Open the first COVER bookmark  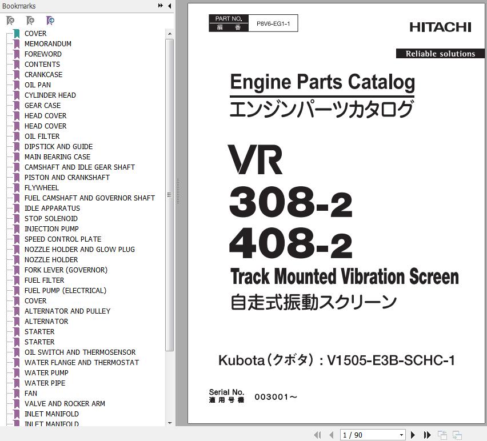[35, 34]
